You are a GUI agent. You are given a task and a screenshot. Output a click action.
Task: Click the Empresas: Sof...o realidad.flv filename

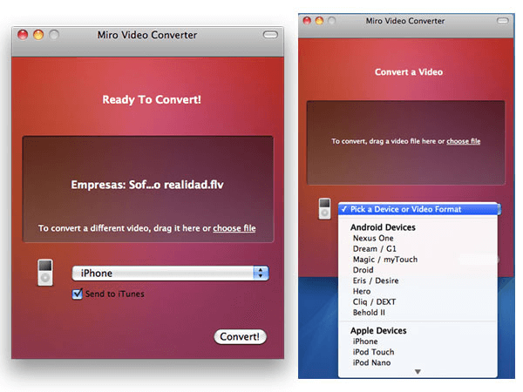[x=147, y=185]
